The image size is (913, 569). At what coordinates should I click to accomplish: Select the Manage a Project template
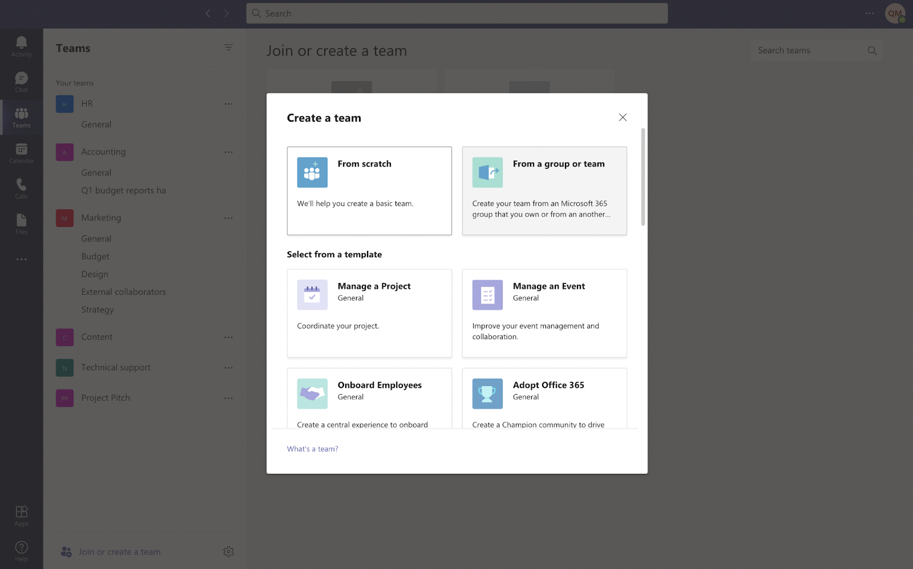(369, 314)
